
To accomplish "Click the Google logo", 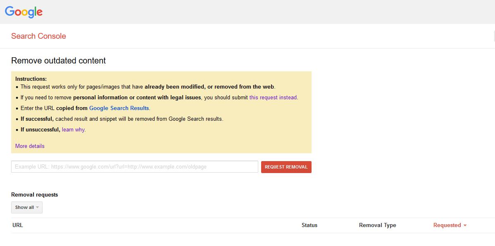I will [x=24, y=12].
